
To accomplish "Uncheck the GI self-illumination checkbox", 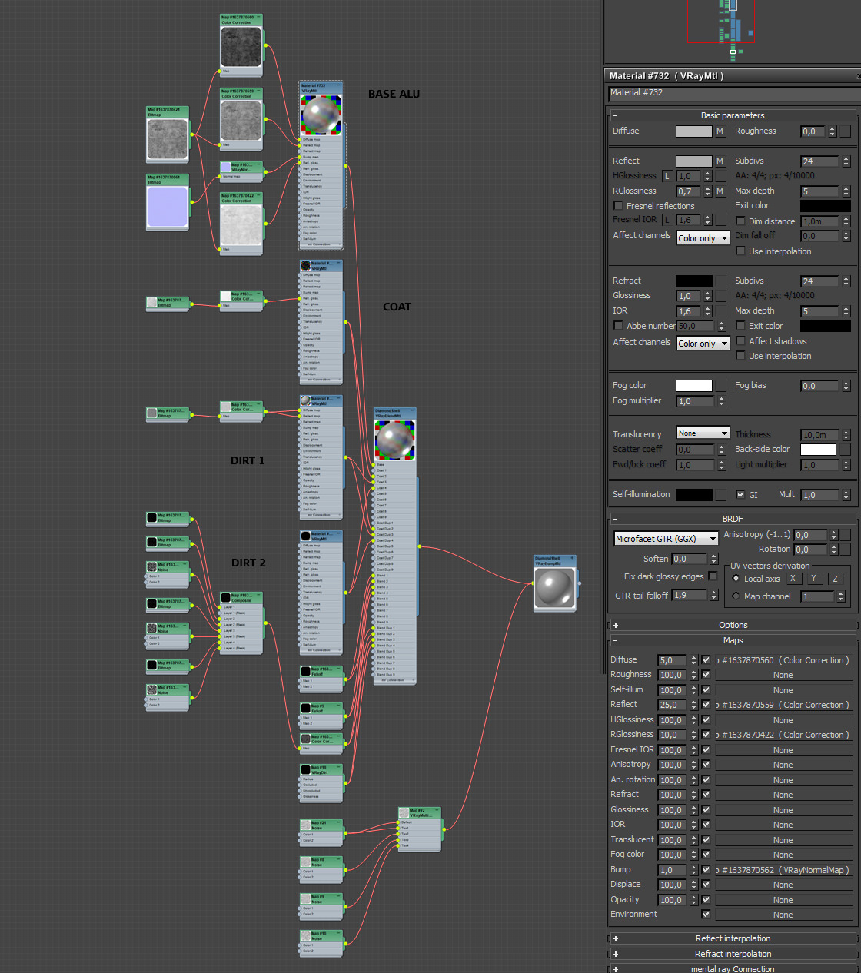I will tap(741, 495).
